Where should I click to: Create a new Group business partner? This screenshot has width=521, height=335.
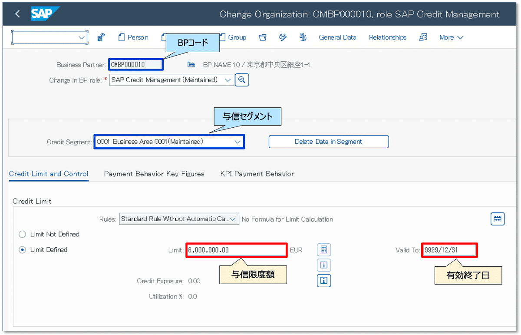pyautogui.click(x=232, y=37)
